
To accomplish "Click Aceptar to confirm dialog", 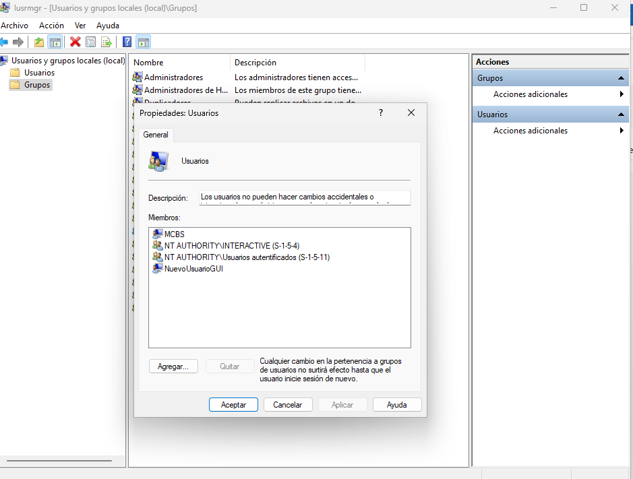I will (233, 405).
